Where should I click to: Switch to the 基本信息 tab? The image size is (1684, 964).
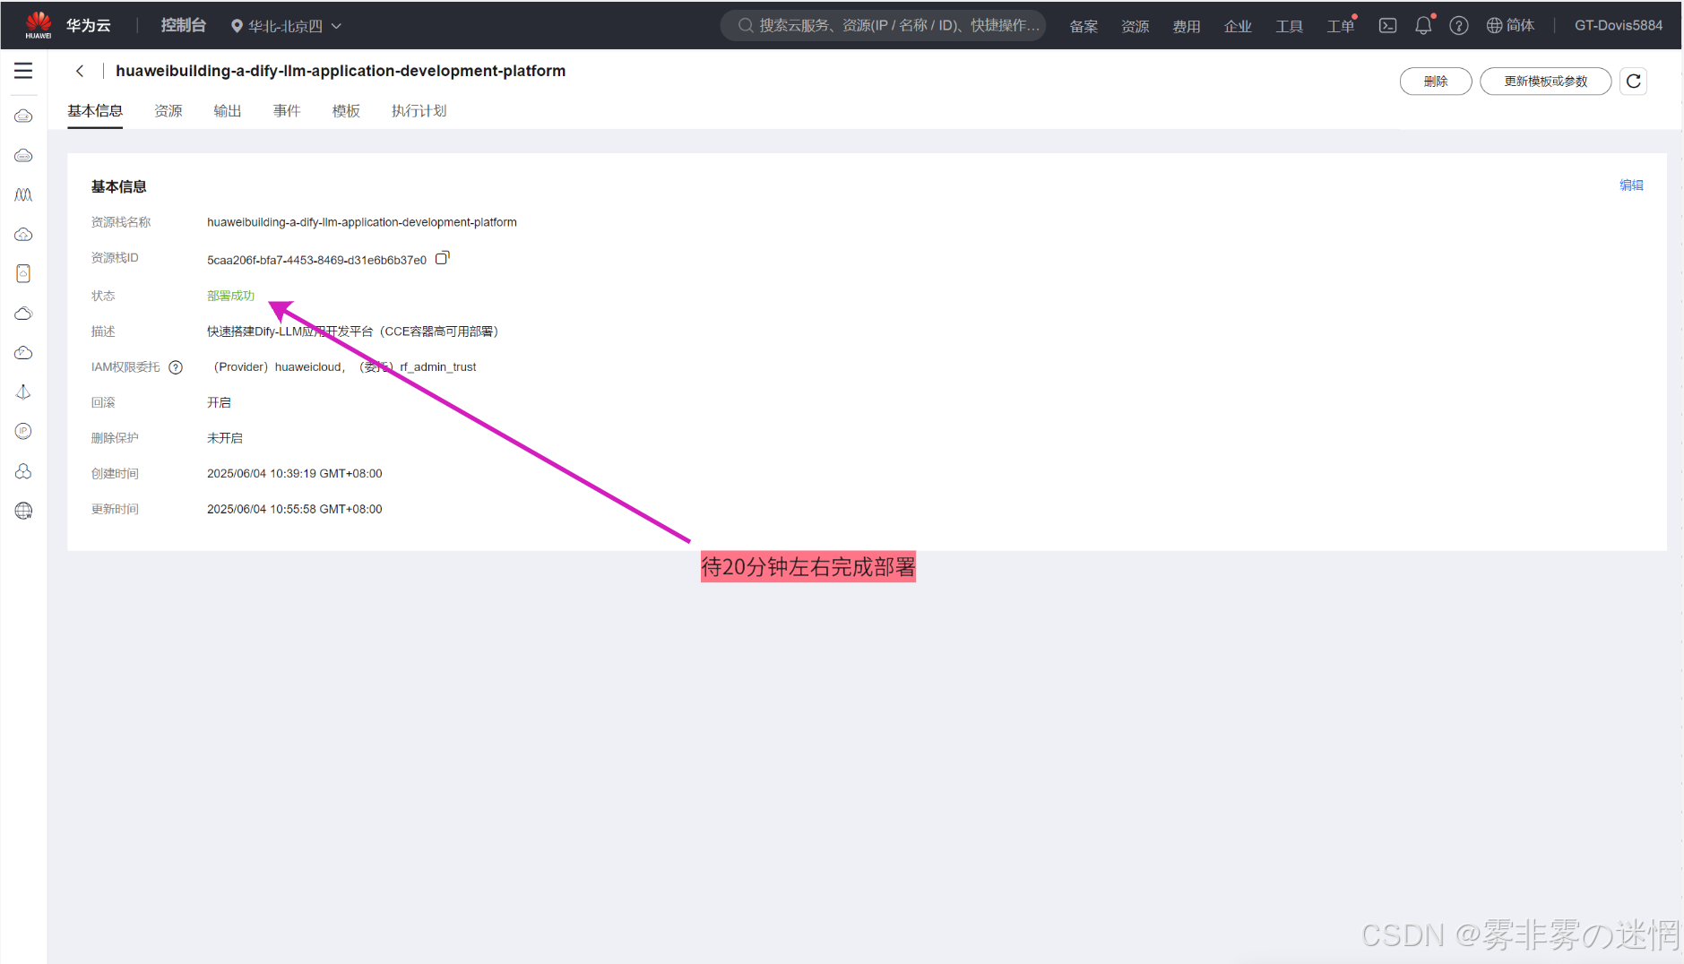tap(95, 111)
